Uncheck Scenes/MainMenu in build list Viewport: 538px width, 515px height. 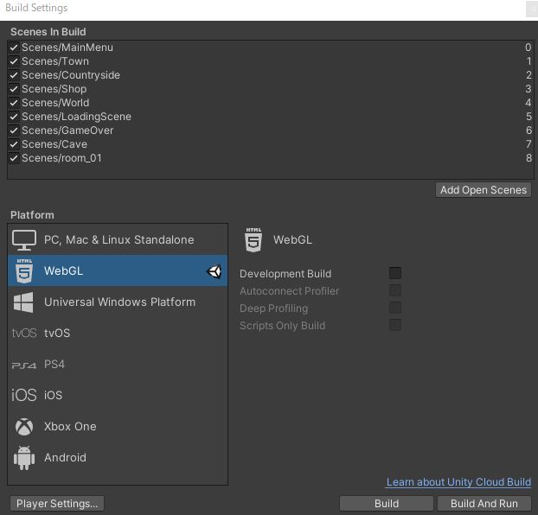[14, 48]
